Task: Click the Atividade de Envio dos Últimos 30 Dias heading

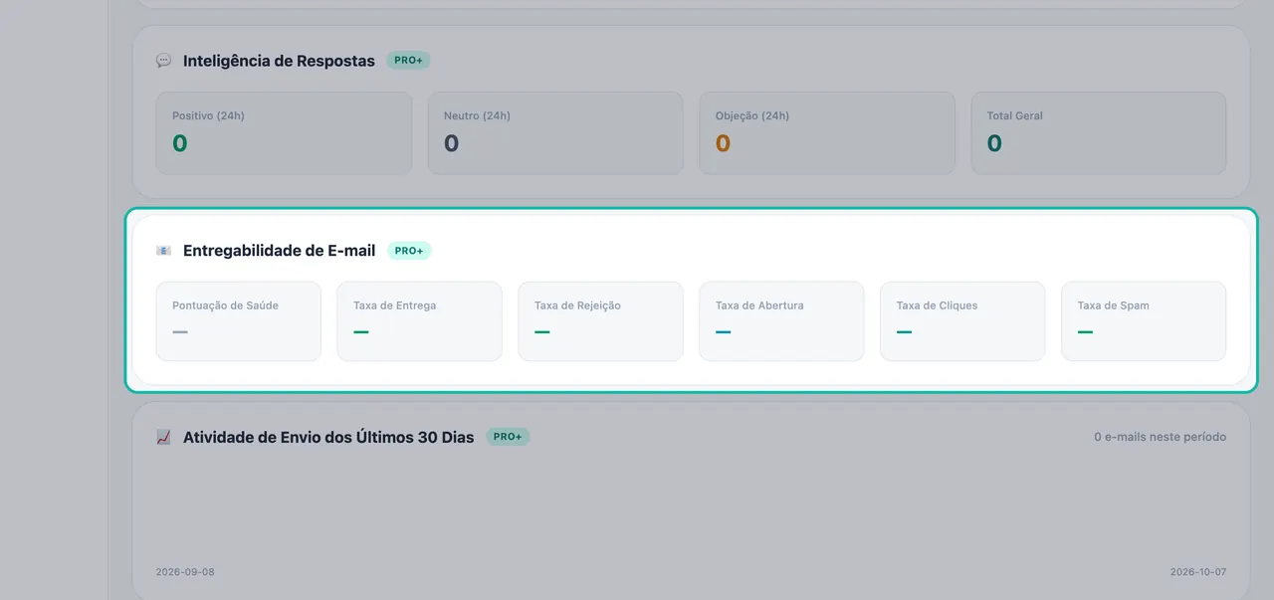Action: 328,437
